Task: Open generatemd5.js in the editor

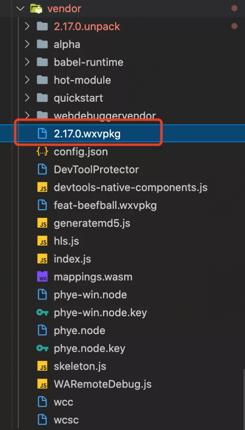Action: (x=92, y=223)
